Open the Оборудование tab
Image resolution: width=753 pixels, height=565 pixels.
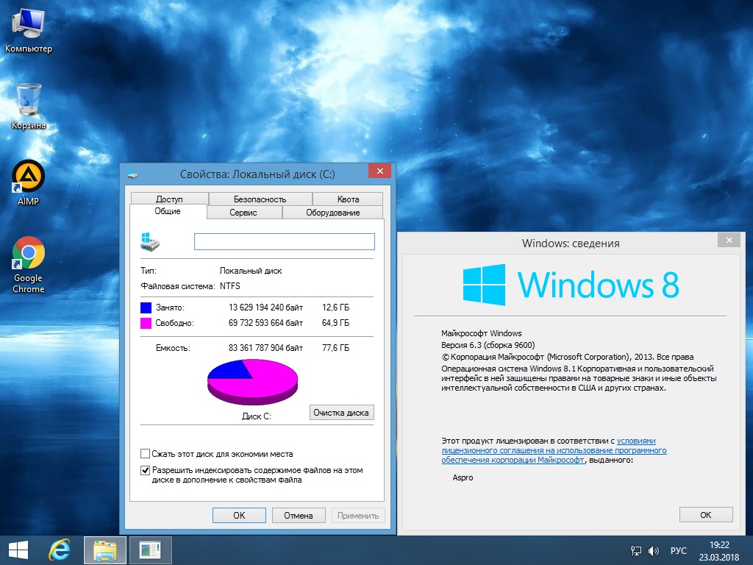coord(333,213)
